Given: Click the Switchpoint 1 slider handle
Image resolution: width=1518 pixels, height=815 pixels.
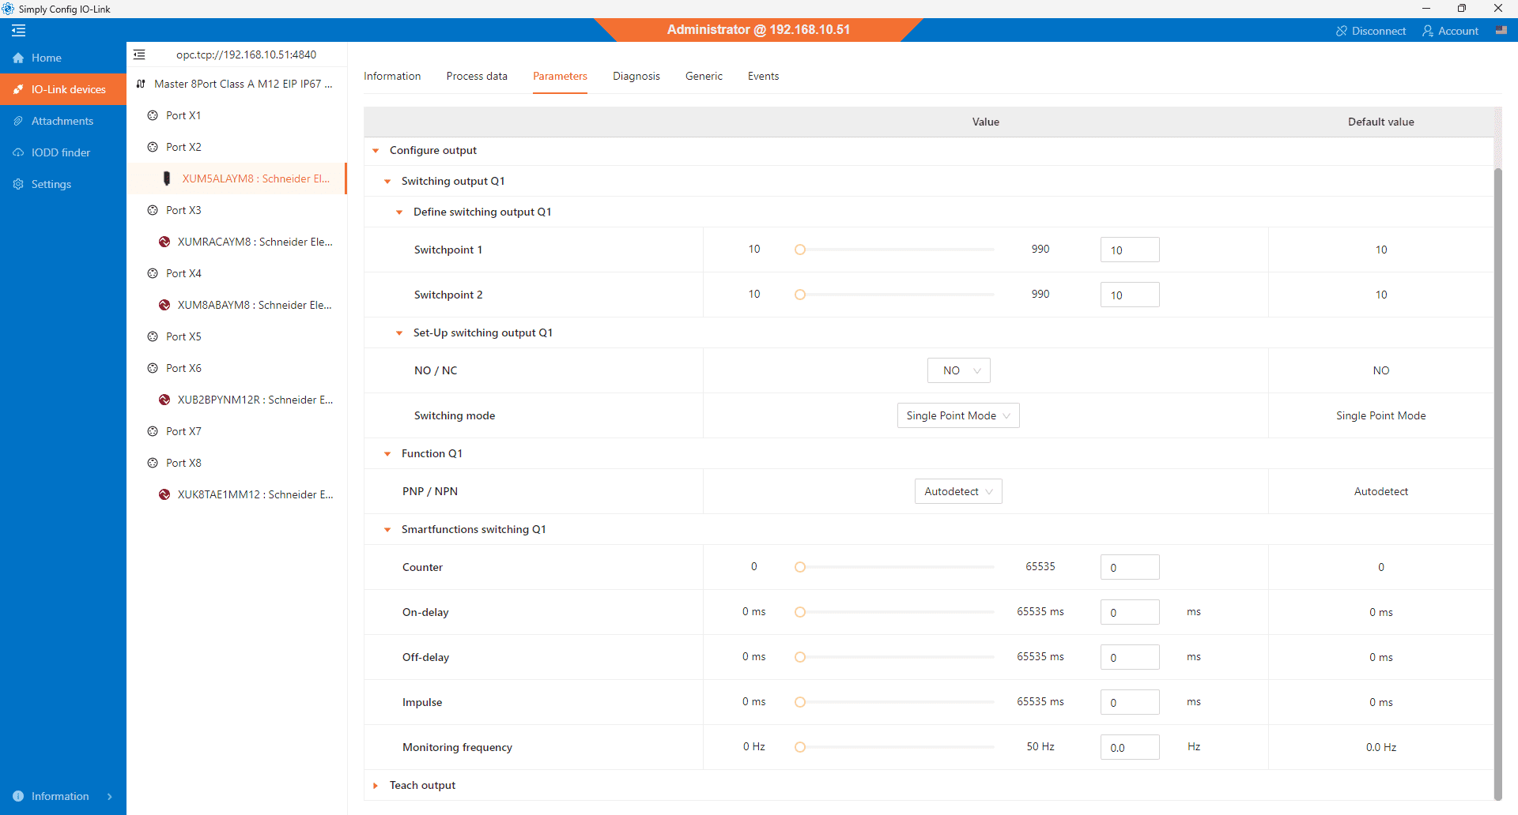Looking at the screenshot, I should 800,250.
